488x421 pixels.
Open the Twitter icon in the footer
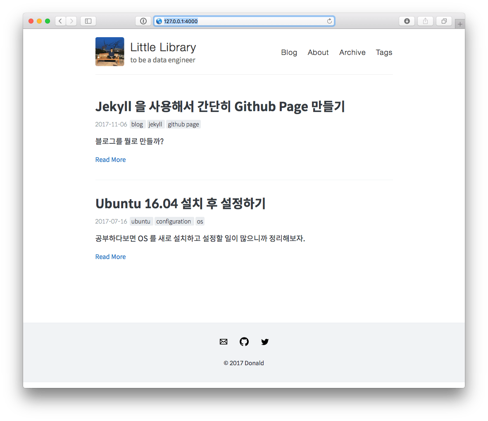(x=265, y=342)
